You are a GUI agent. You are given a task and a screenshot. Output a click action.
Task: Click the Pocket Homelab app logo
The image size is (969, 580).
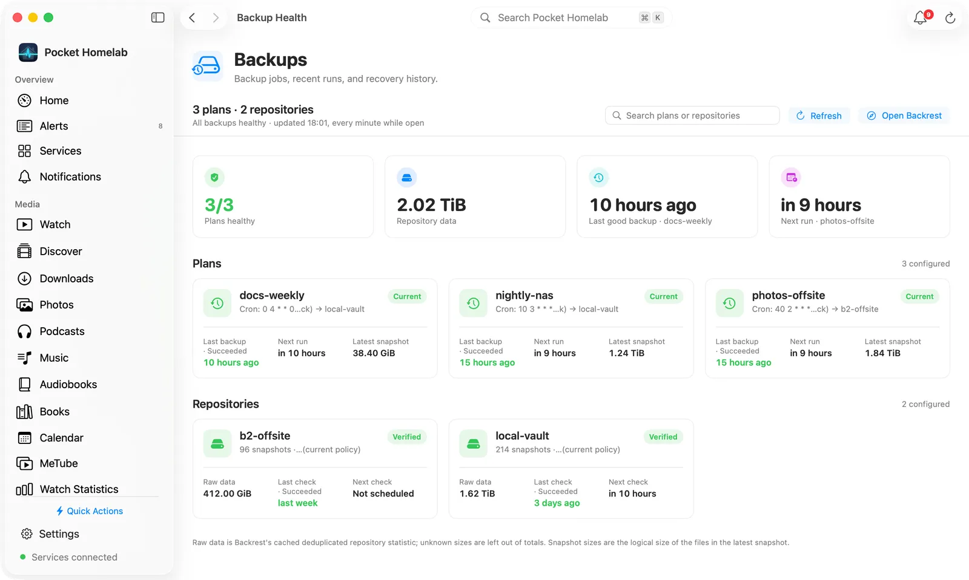[x=28, y=53]
